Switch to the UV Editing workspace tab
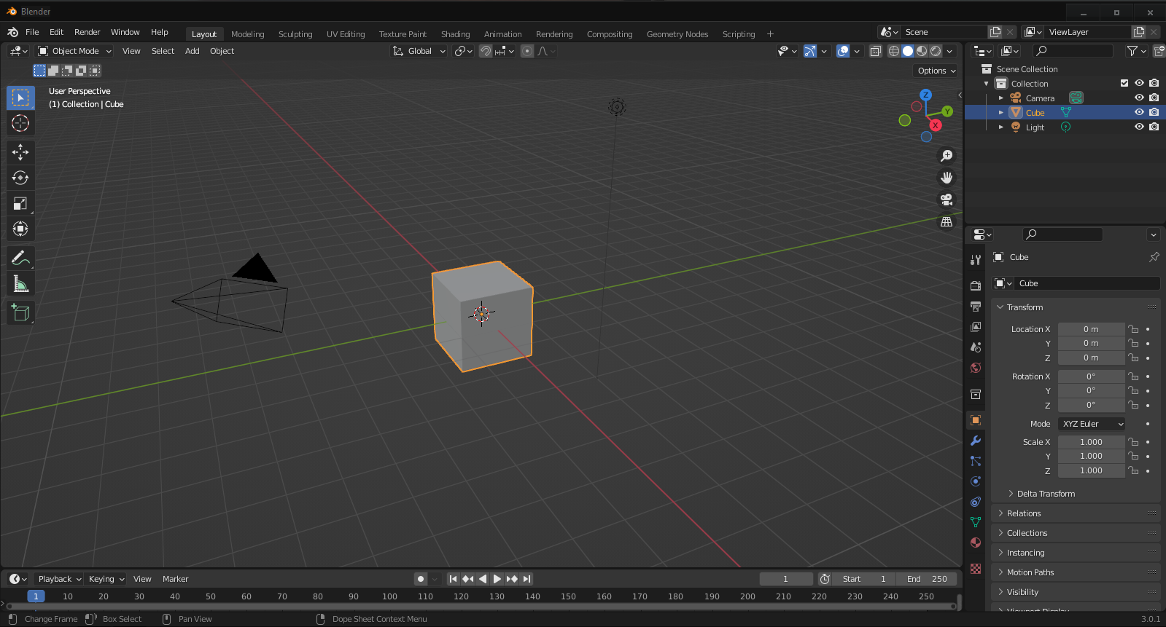Viewport: 1166px width, 627px height. click(x=346, y=34)
